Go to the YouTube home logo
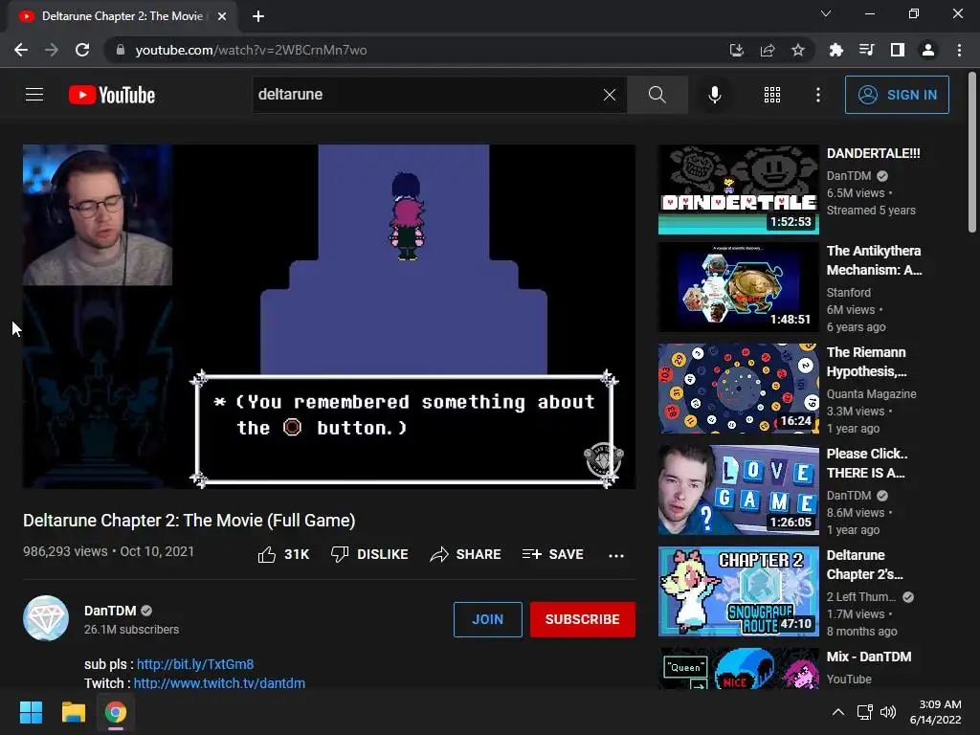This screenshot has height=735, width=980. click(x=112, y=95)
